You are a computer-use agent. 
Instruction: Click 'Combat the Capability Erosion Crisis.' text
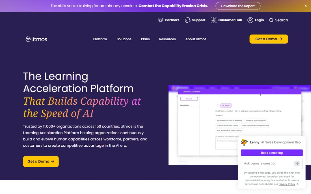[173, 6]
